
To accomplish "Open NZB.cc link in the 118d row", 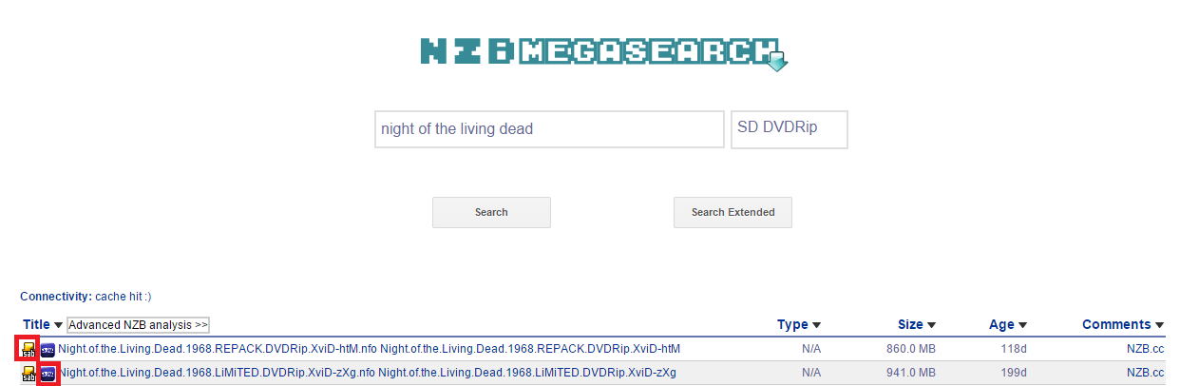I will point(1145,349).
